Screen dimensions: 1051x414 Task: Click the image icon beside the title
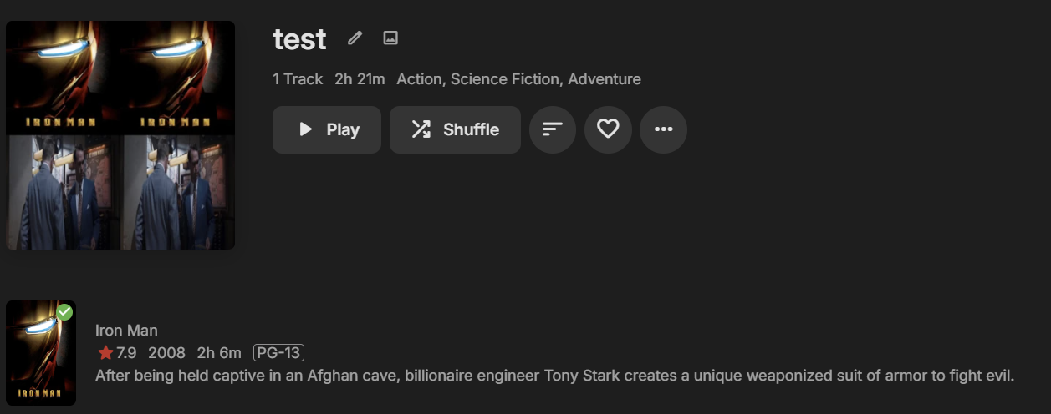pos(390,38)
